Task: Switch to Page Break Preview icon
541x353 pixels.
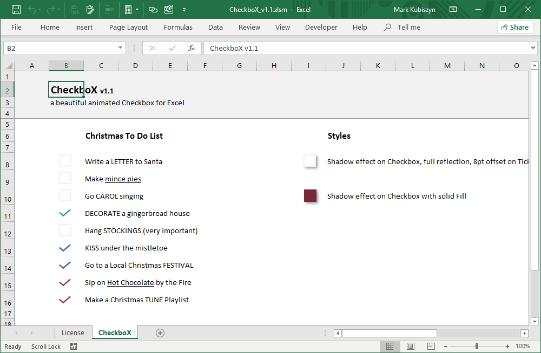Action: pos(431,346)
